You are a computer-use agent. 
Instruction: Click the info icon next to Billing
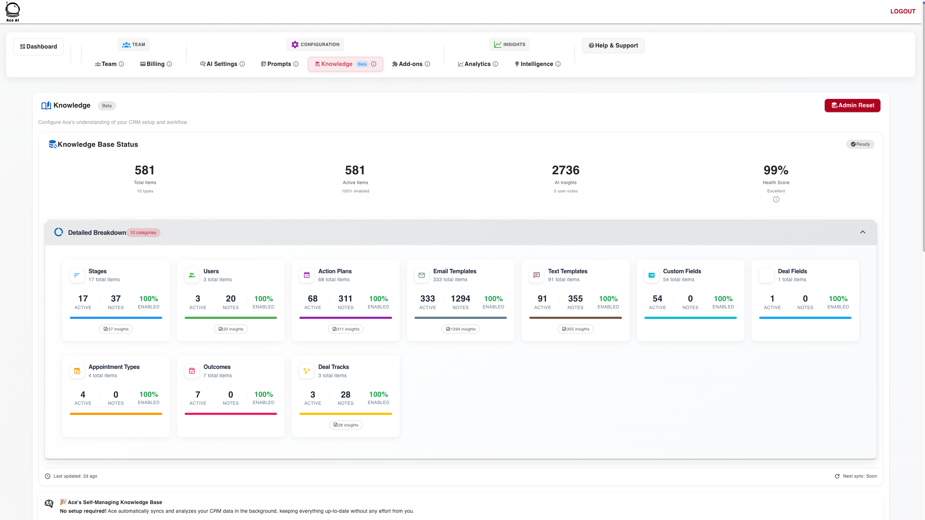[x=169, y=64]
